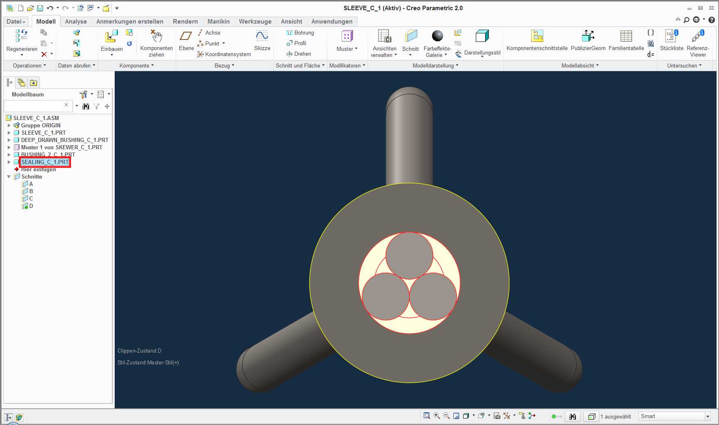Switch to the Rendern tab
Screen dimensions: 719x425
click(185, 22)
